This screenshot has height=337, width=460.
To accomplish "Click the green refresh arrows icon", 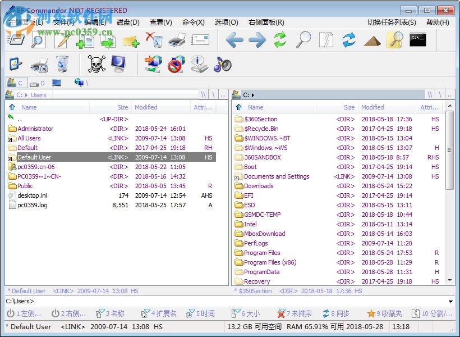I will pos(280,40).
